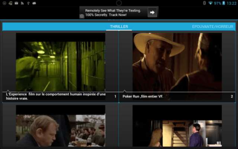Viewport: 238px width, 149px height.
Task: Open the Bluetooth status icon
Action: click(205, 3)
